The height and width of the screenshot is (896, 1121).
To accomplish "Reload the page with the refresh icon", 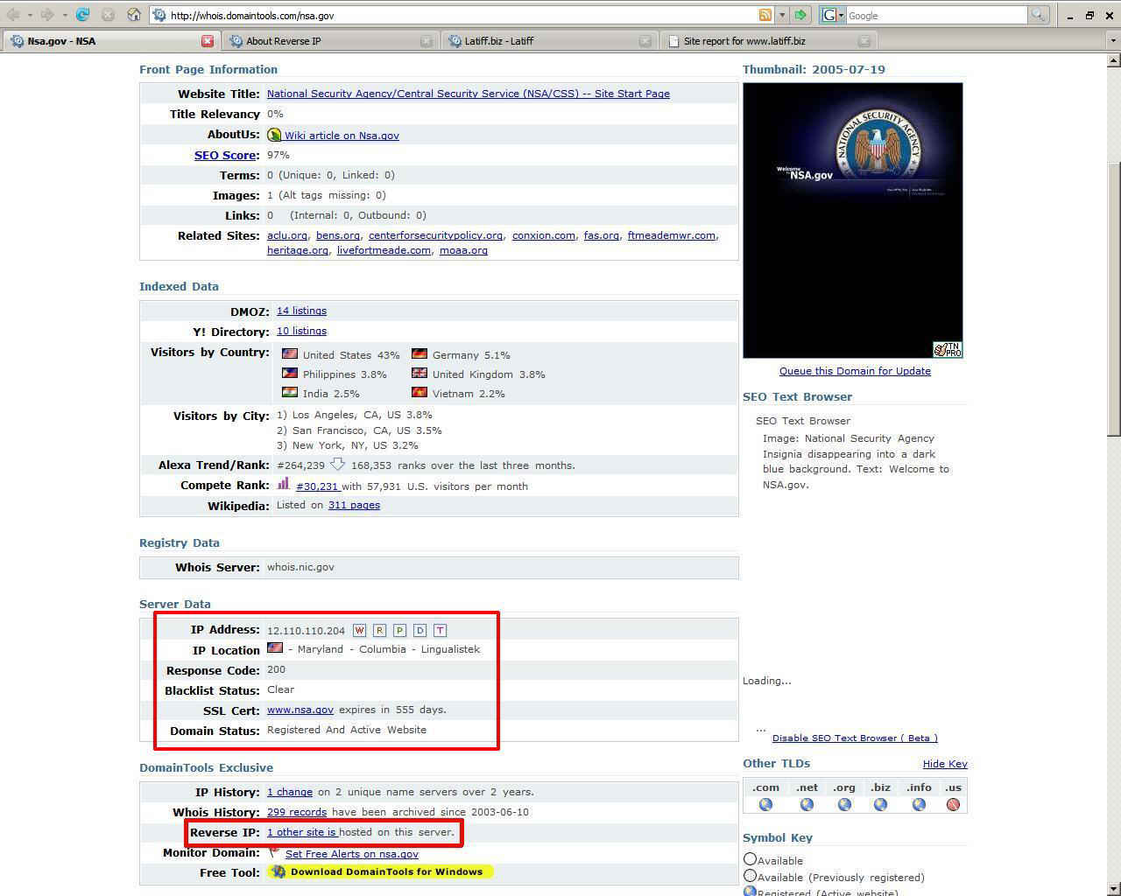I will (x=82, y=15).
